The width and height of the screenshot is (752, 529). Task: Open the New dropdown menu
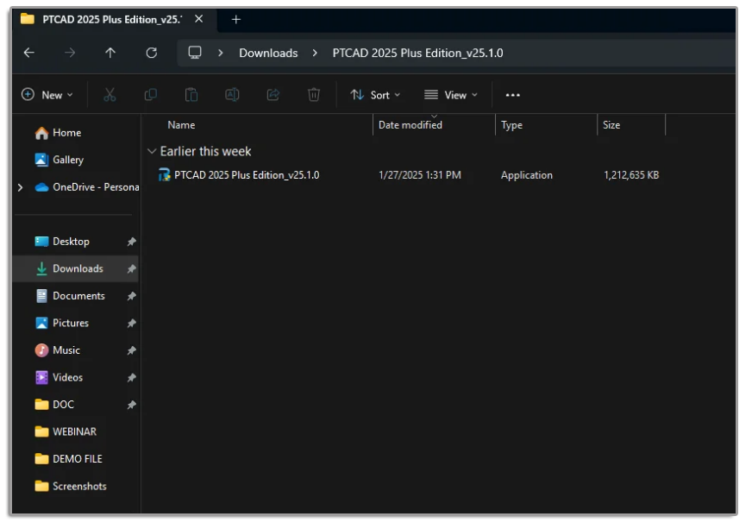click(47, 95)
